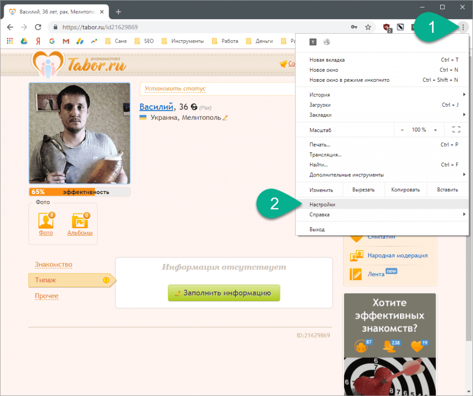The width and height of the screenshot is (473, 396).
Task: Open the Прочее section link
Action: 47,296
